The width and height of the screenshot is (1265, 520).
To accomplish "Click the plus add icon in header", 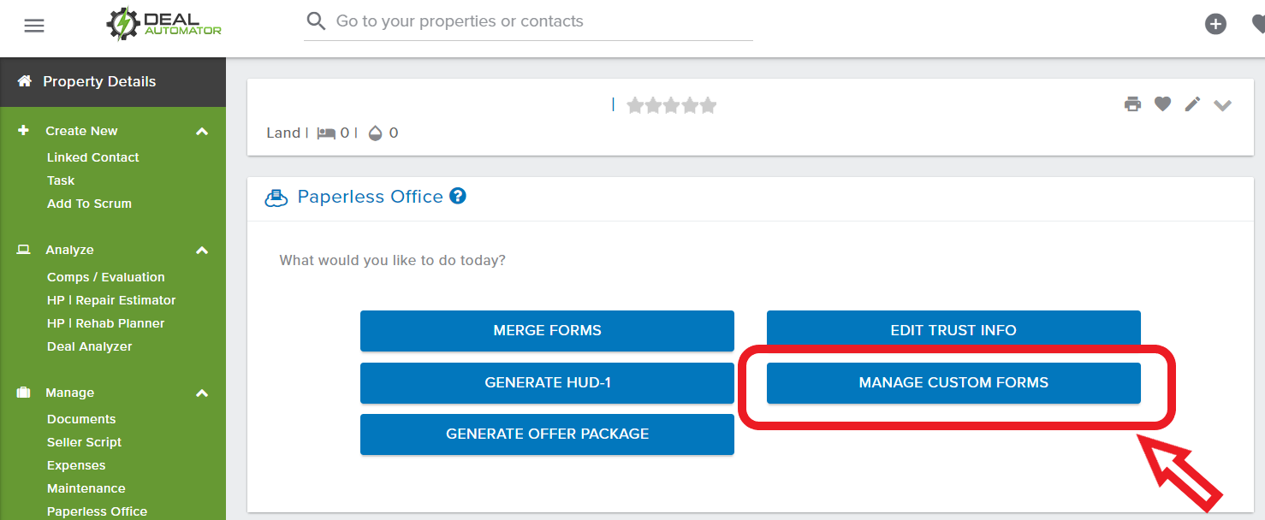I will point(1215,24).
